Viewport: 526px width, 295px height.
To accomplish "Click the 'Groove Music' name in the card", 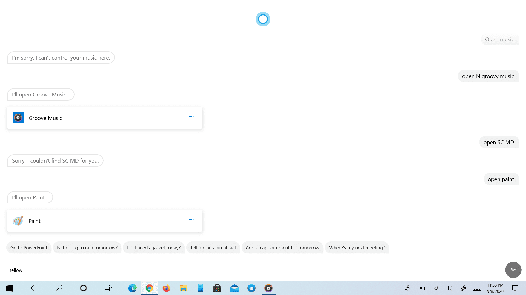I will coord(45,118).
